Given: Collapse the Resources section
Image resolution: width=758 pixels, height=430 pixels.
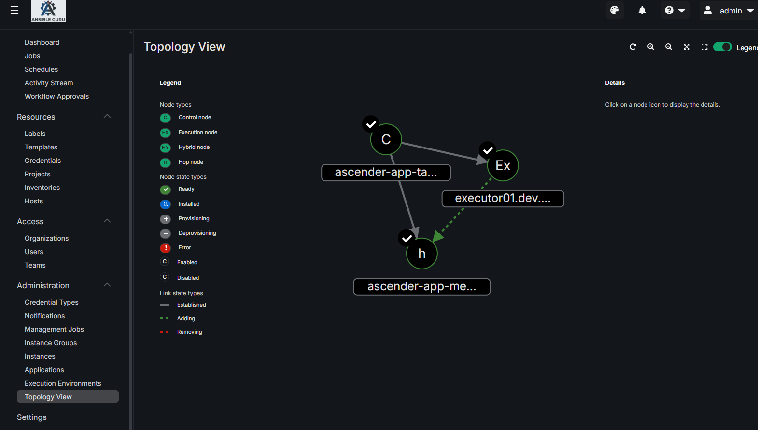Looking at the screenshot, I should point(107,117).
